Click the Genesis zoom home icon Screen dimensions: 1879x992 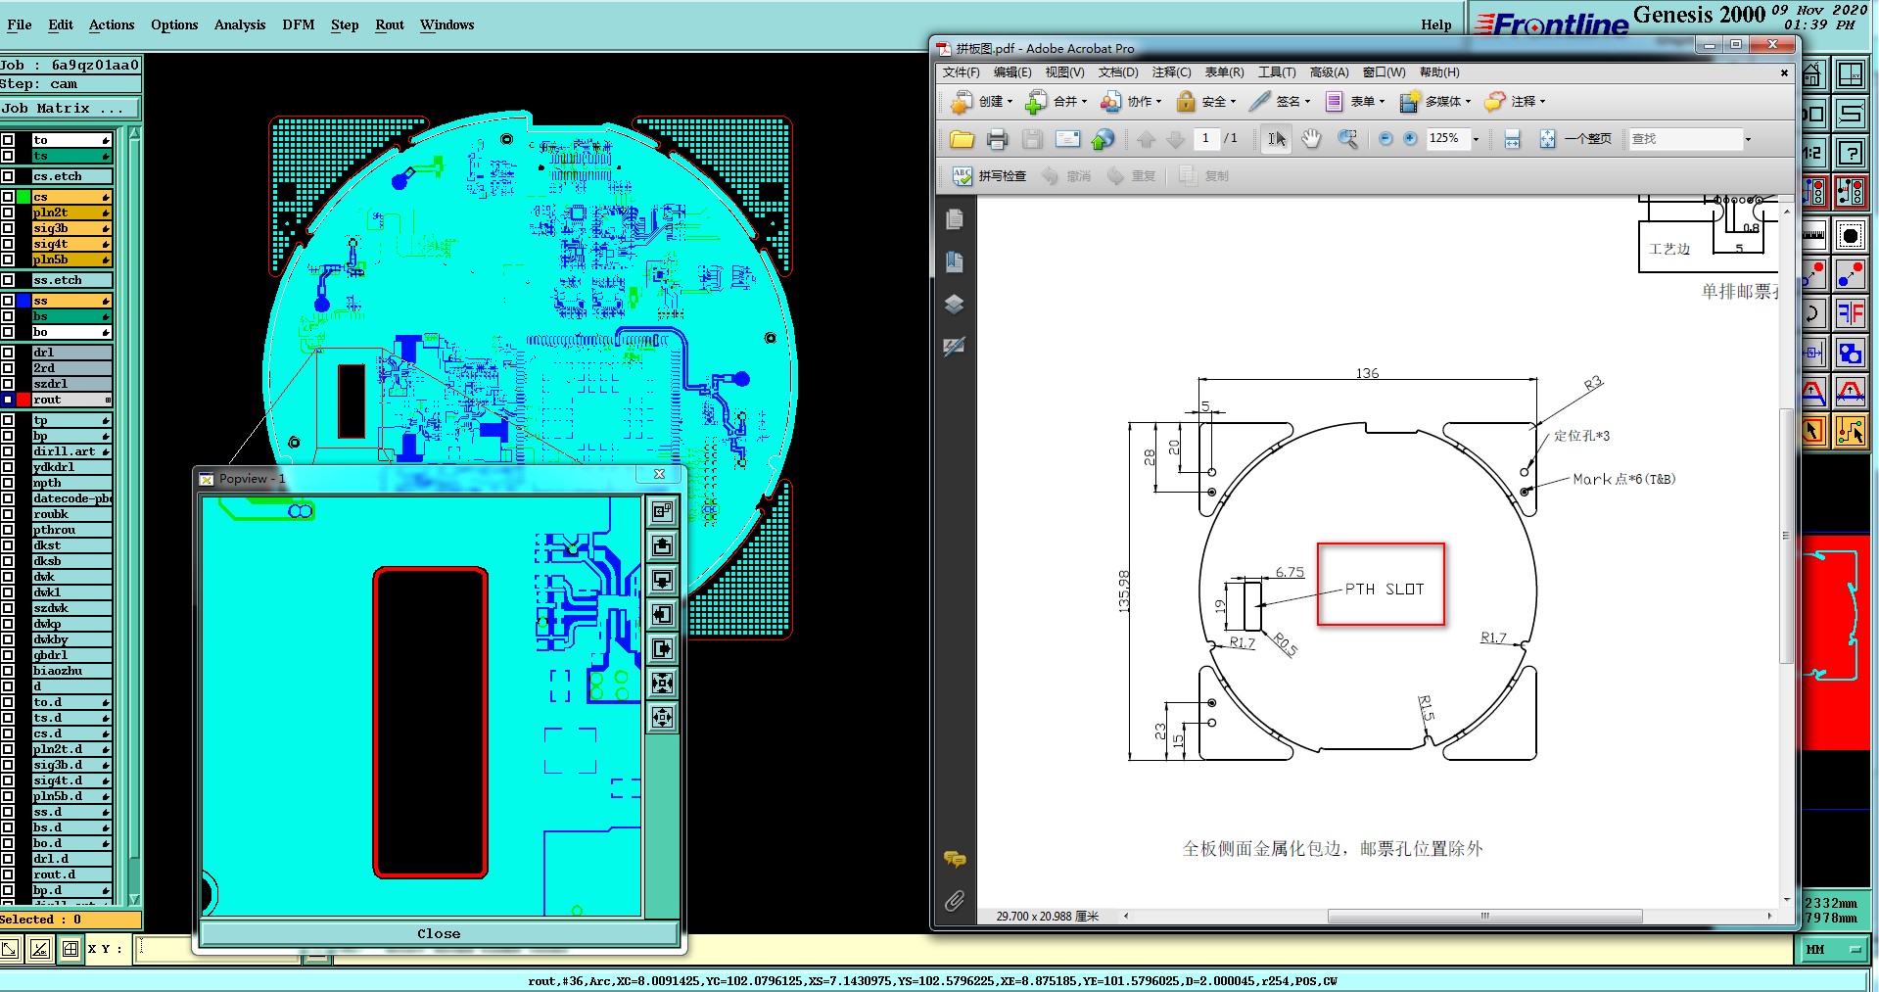pyautogui.click(x=1812, y=74)
